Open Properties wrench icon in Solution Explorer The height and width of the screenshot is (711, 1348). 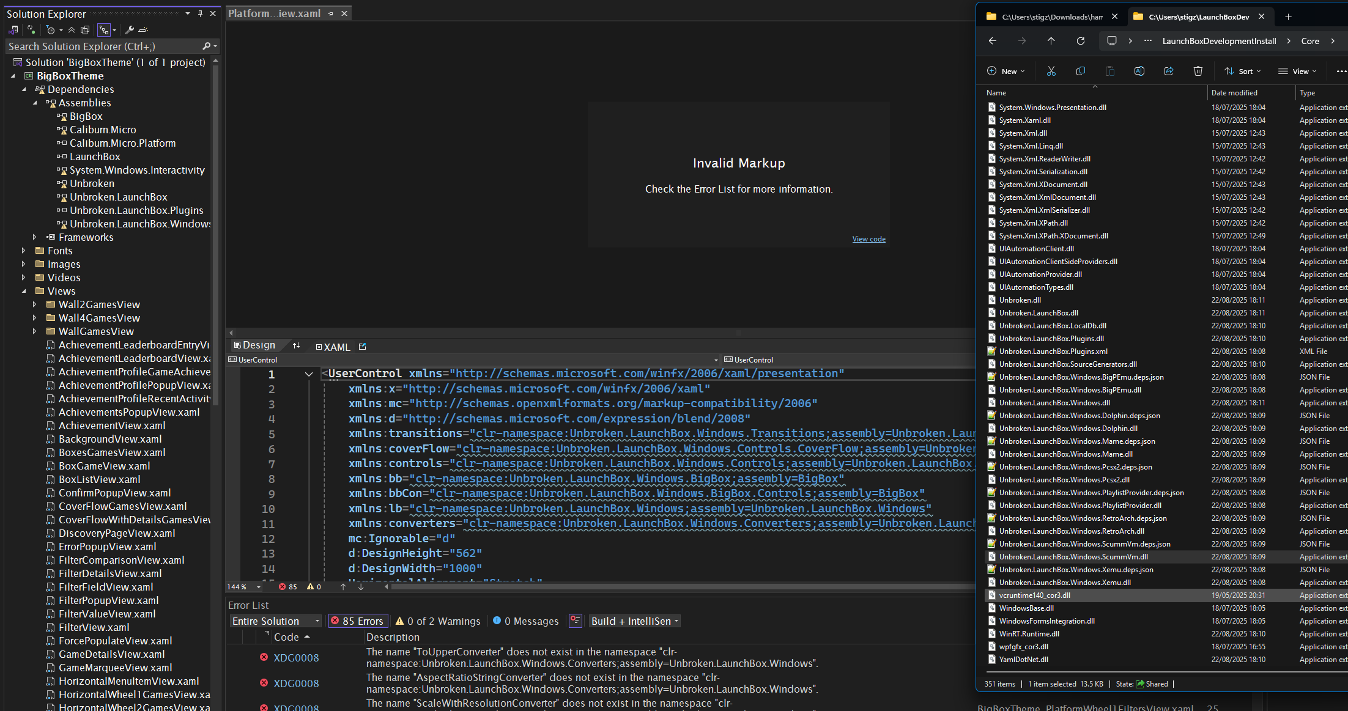point(130,29)
